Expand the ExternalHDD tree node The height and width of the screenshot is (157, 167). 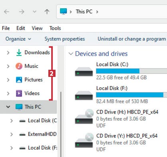[x=12, y=134]
